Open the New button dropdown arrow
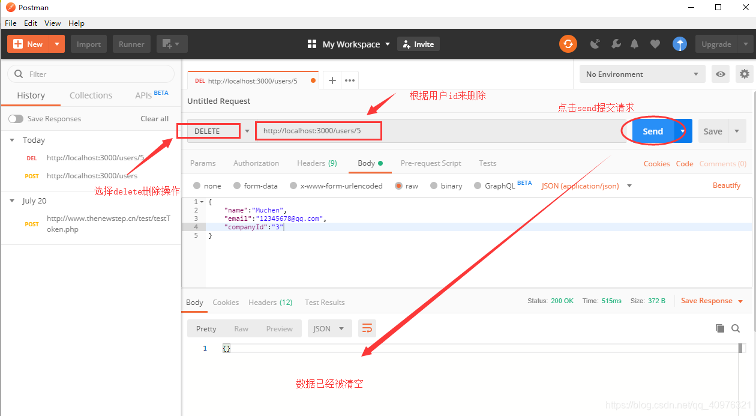The width and height of the screenshot is (756, 416). point(57,44)
